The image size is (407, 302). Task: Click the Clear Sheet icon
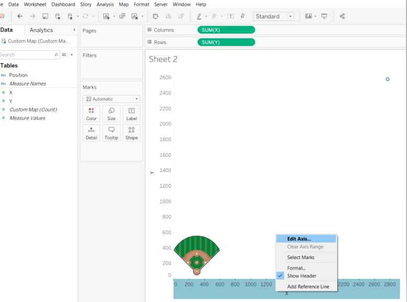pyautogui.click(x=135, y=16)
